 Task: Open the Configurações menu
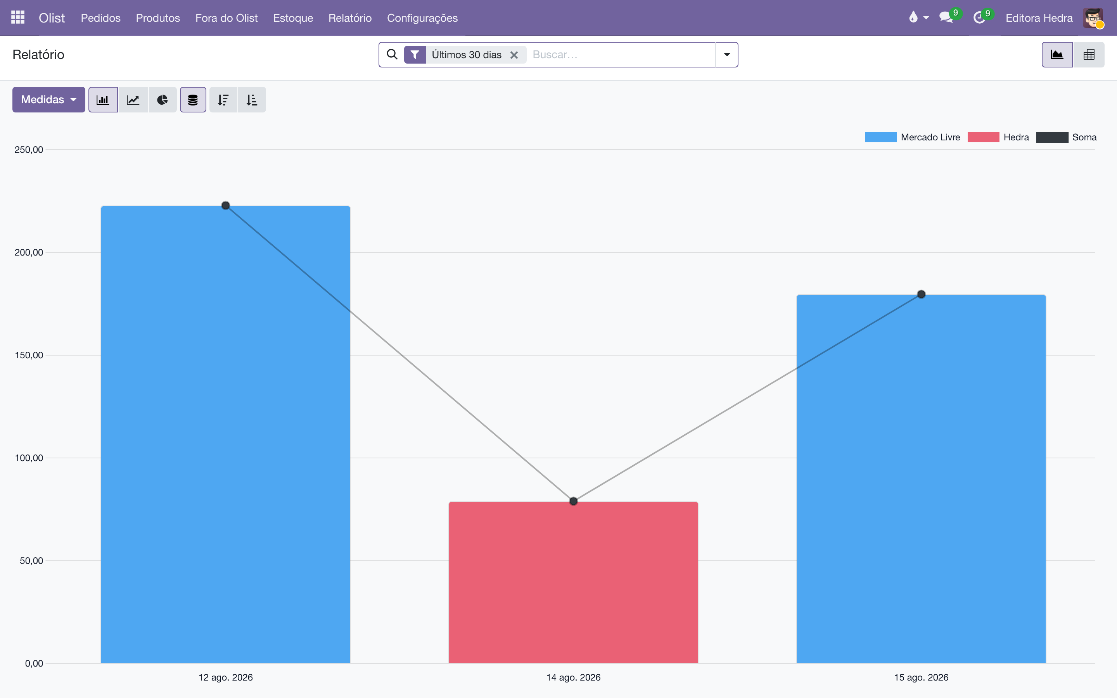coord(422,17)
